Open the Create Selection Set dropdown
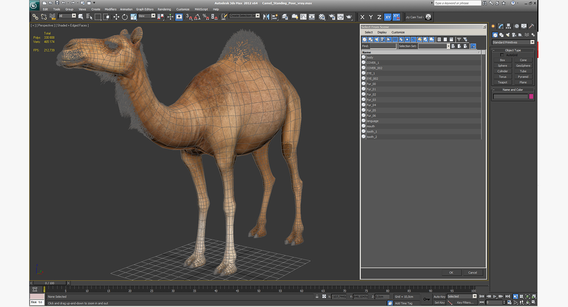This screenshot has width=568, height=307. pos(244,16)
